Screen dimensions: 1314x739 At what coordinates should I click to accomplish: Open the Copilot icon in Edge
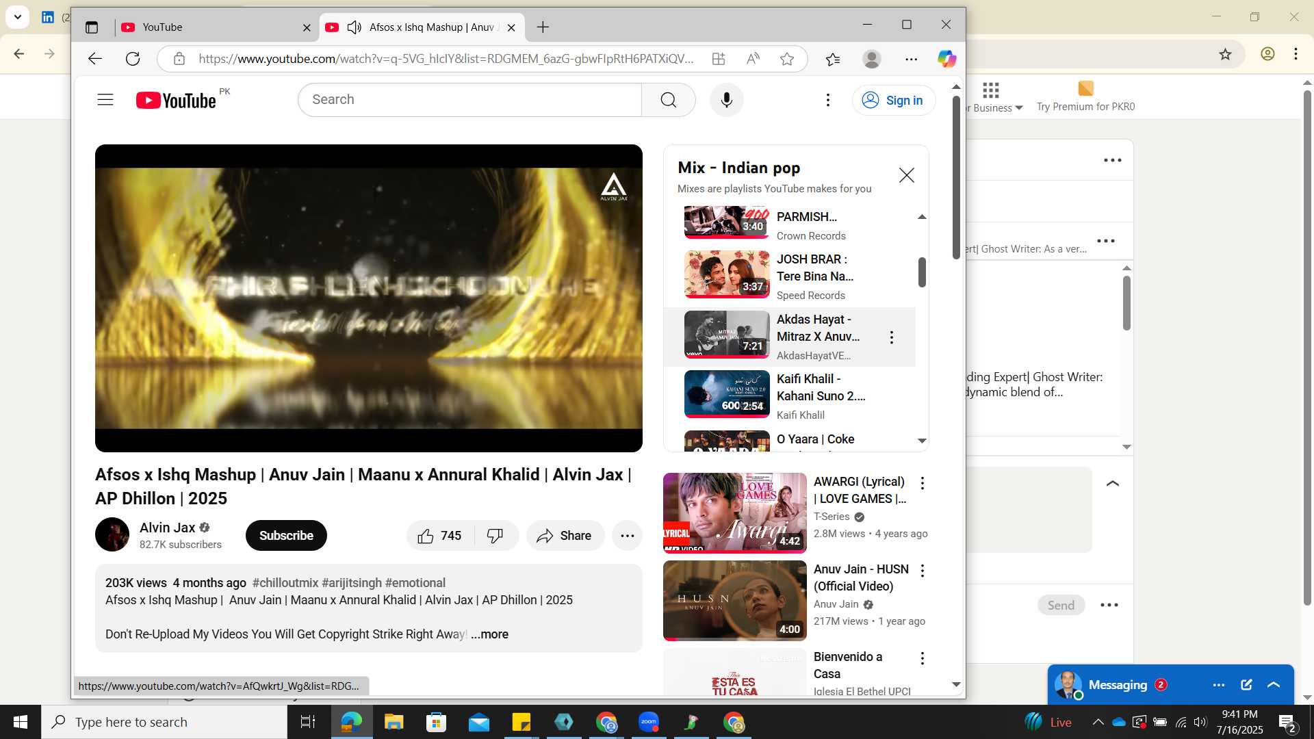[946, 59]
